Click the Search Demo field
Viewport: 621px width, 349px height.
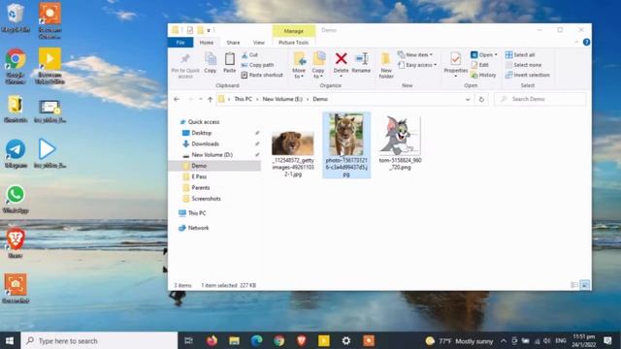click(540, 99)
